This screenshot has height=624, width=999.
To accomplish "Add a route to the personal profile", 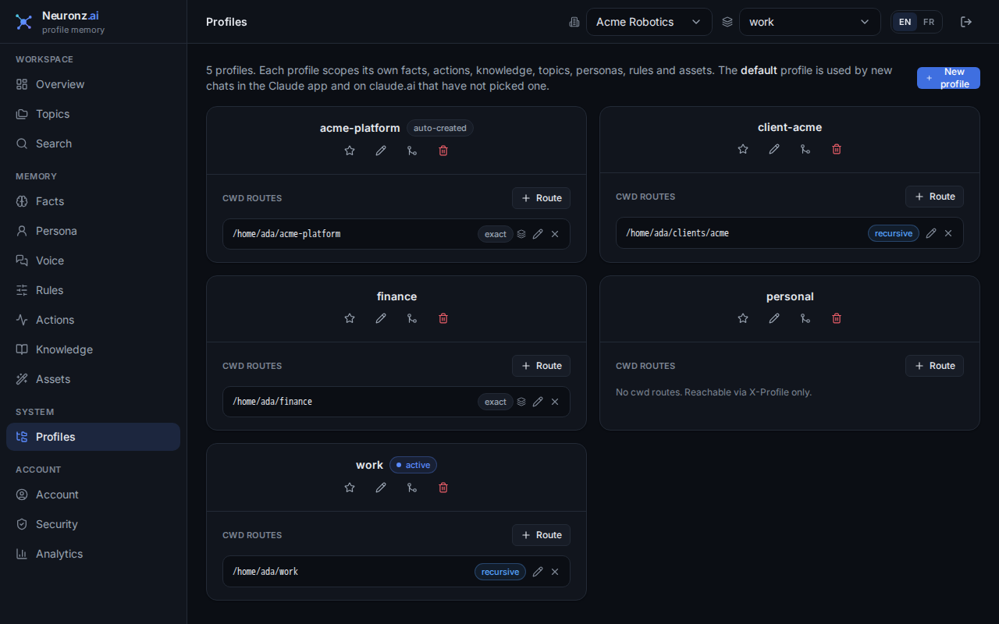I will (934, 366).
